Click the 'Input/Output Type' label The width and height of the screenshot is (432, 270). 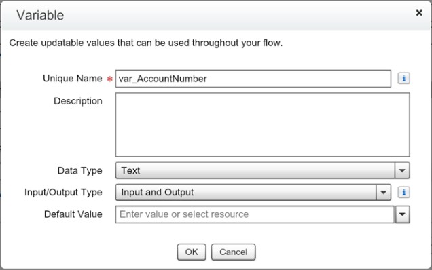click(63, 192)
